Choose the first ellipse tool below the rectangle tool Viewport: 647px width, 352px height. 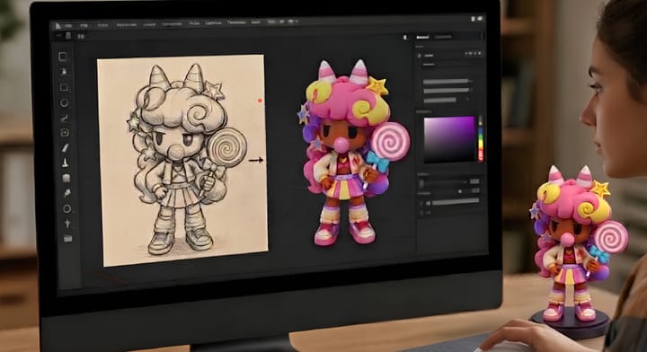pyautogui.click(x=65, y=102)
